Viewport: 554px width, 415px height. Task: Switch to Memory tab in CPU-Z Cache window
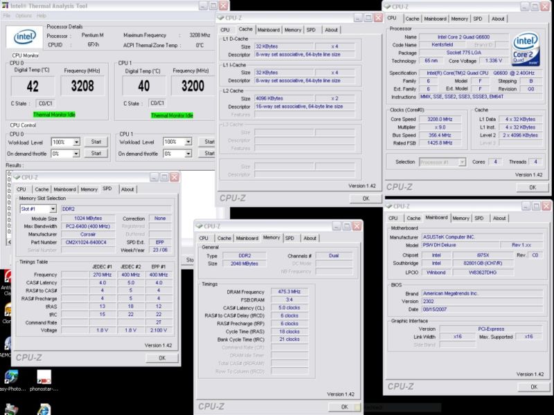click(x=293, y=30)
